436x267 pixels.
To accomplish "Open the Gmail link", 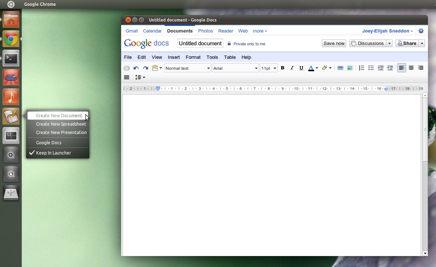I will (131, 31).
